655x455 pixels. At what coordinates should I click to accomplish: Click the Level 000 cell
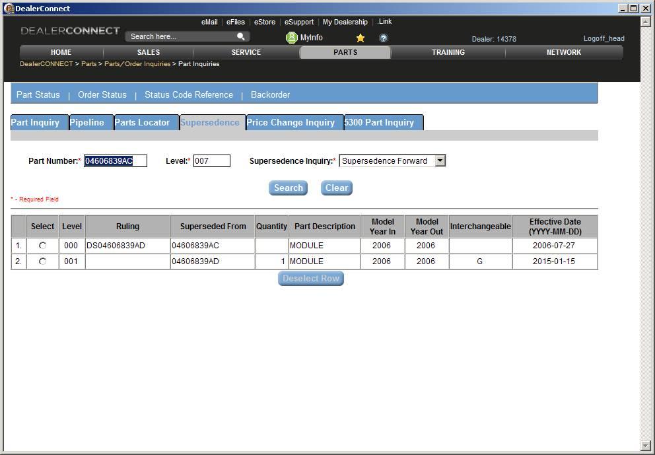71,246
